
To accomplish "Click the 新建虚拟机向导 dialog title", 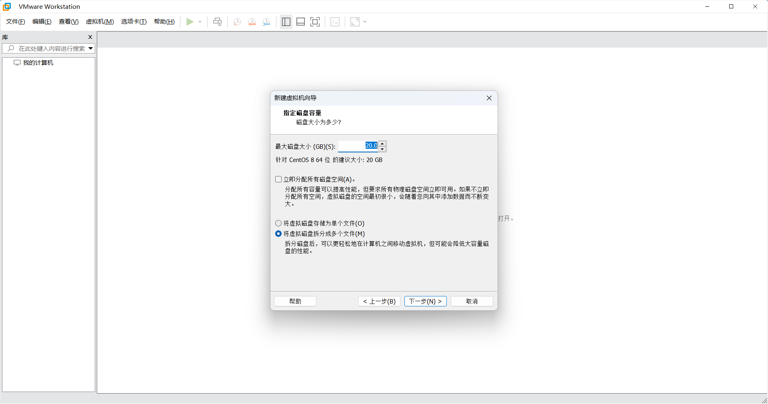I will tap(295, 98).
